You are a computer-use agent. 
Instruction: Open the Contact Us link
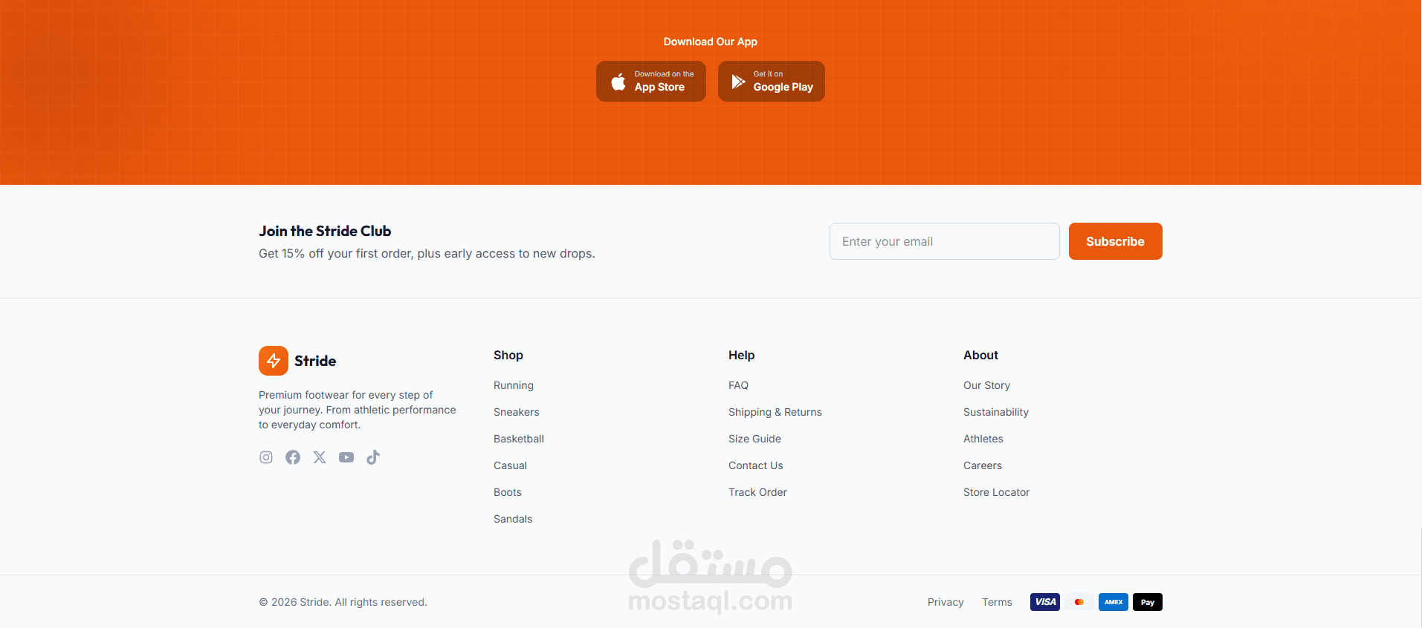(x=756, y=465)
